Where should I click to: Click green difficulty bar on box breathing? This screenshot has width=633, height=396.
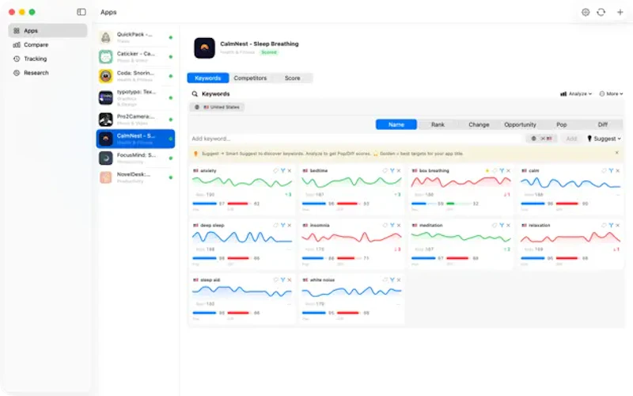pos(450,204)
